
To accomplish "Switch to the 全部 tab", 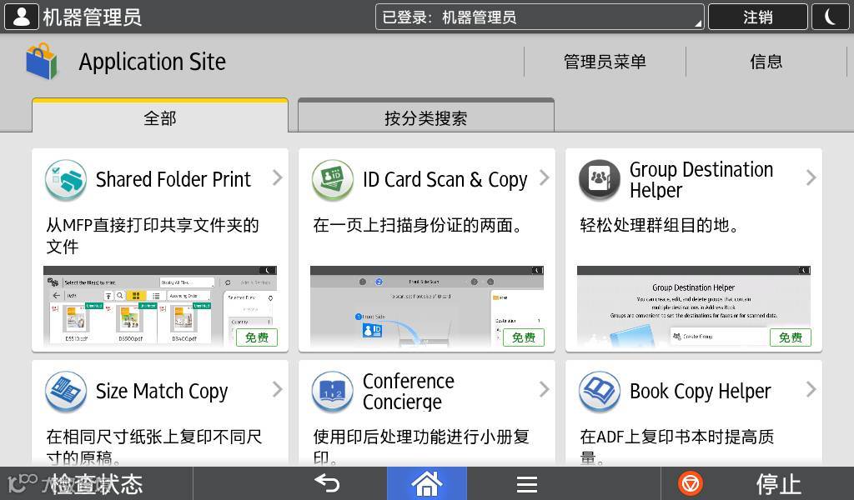I will tap(159, 115).
